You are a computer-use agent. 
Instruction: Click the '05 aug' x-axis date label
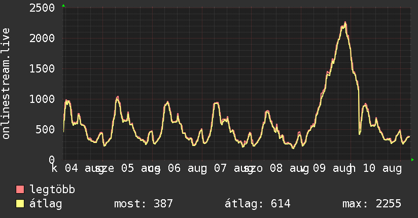141,169
